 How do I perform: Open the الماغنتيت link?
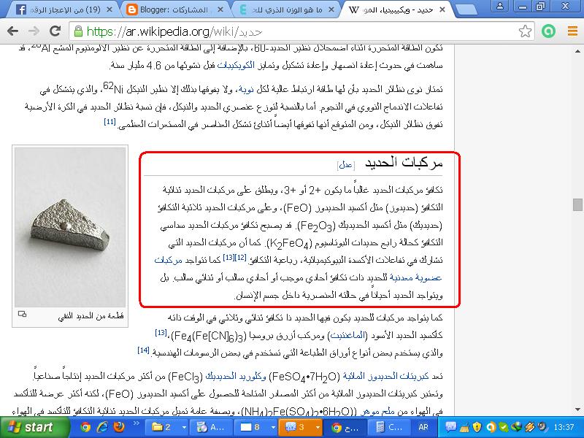(x=347, y=336)
